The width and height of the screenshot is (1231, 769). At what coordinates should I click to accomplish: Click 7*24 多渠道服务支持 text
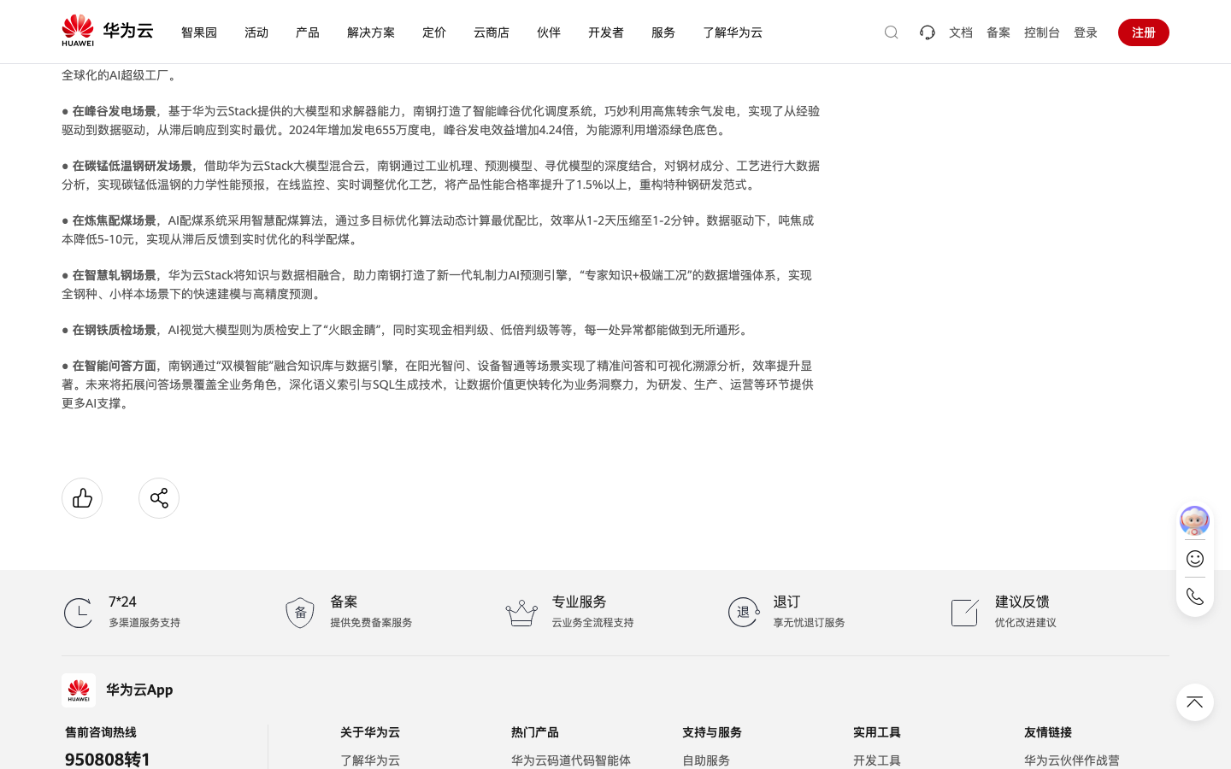pos(144,623)
